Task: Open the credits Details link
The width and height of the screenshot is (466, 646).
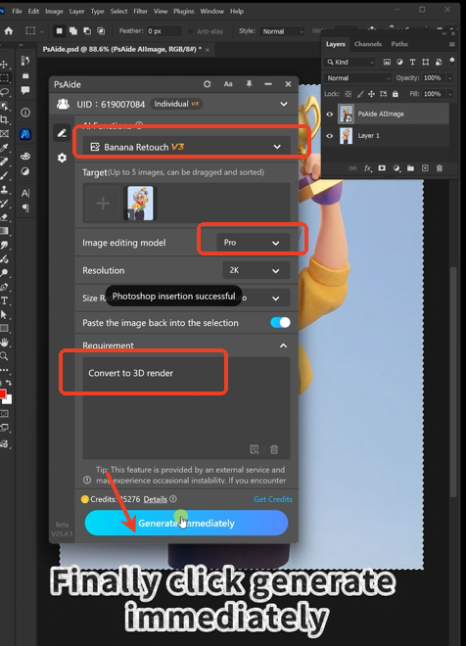Action: click(156, 499)
